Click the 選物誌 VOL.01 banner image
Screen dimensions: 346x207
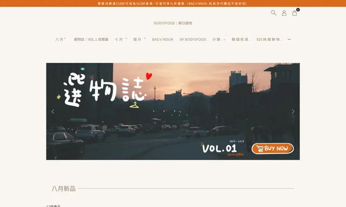click(x=173, y=111)
